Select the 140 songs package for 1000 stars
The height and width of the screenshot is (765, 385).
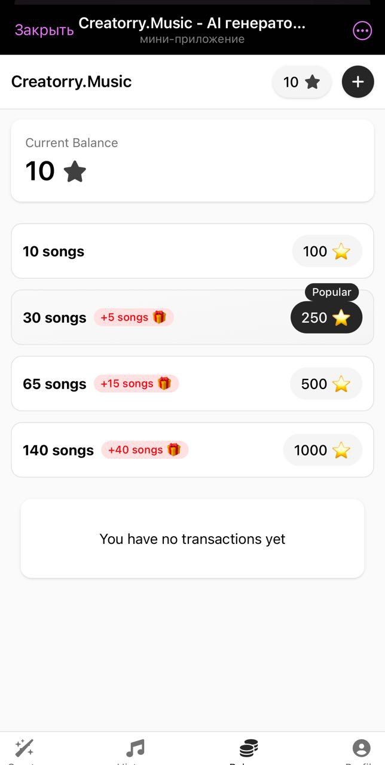coord(192,449)
